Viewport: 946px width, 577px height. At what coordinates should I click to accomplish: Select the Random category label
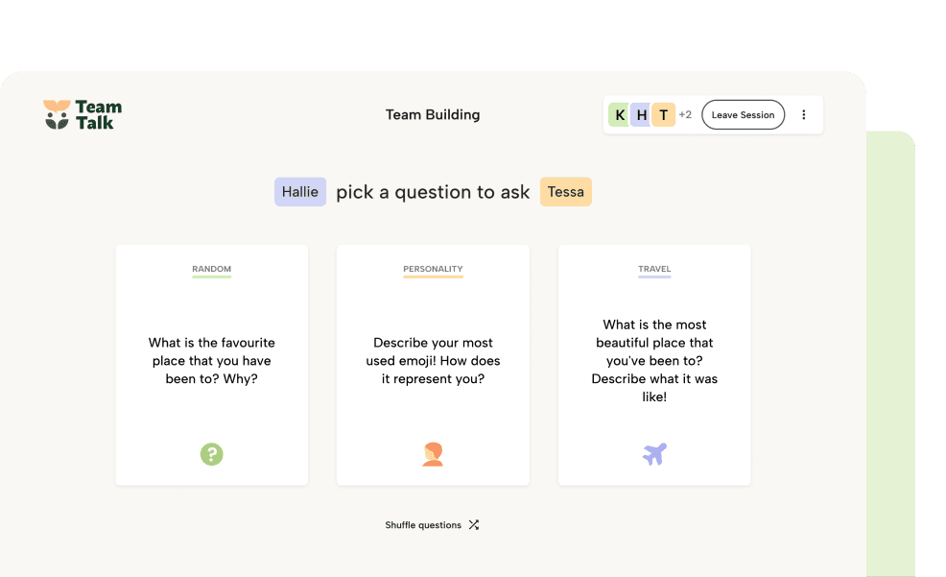211,270
